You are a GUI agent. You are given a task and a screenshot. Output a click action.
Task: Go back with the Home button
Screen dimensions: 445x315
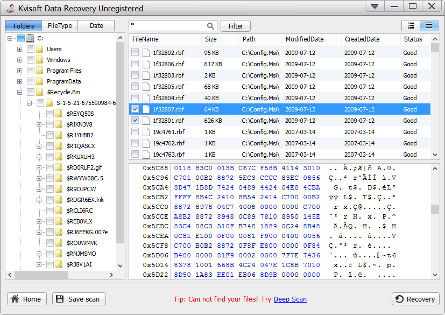coord(27,299)
